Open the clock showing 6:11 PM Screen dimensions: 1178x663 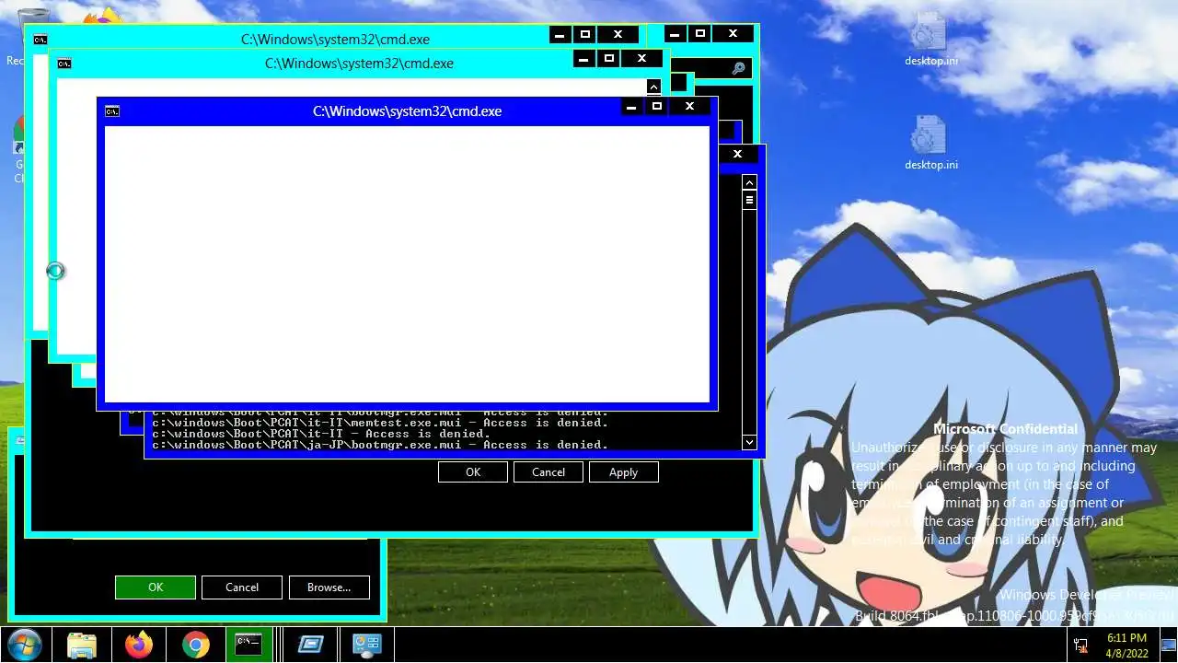tap(1126, 645)
